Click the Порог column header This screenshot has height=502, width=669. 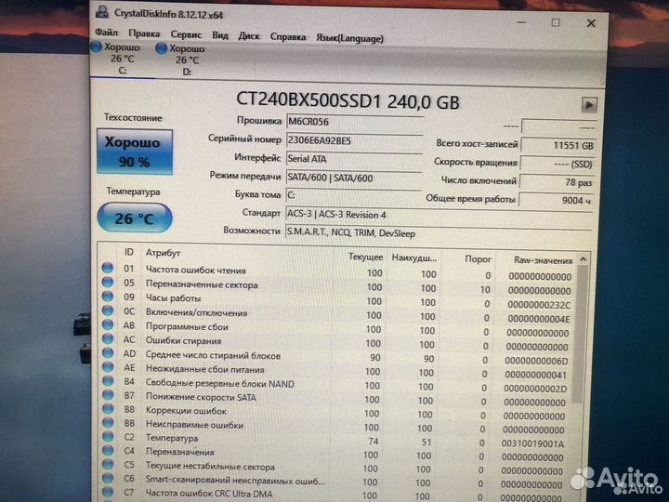[x=478, y=258]
